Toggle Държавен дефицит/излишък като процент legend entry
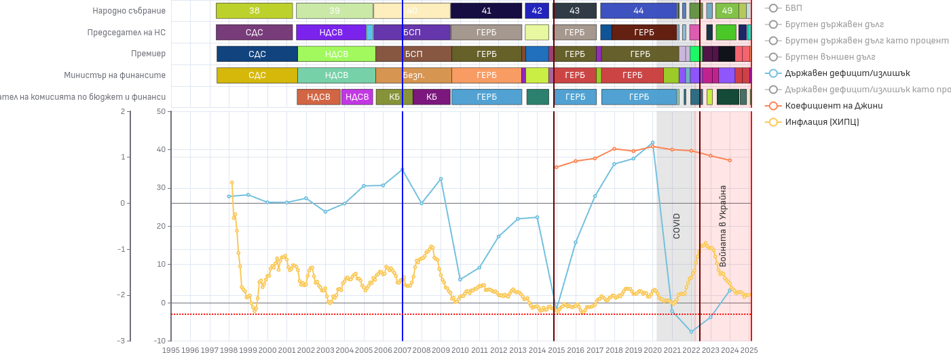Viewport: 951px width, 359px height. (857, 90)
